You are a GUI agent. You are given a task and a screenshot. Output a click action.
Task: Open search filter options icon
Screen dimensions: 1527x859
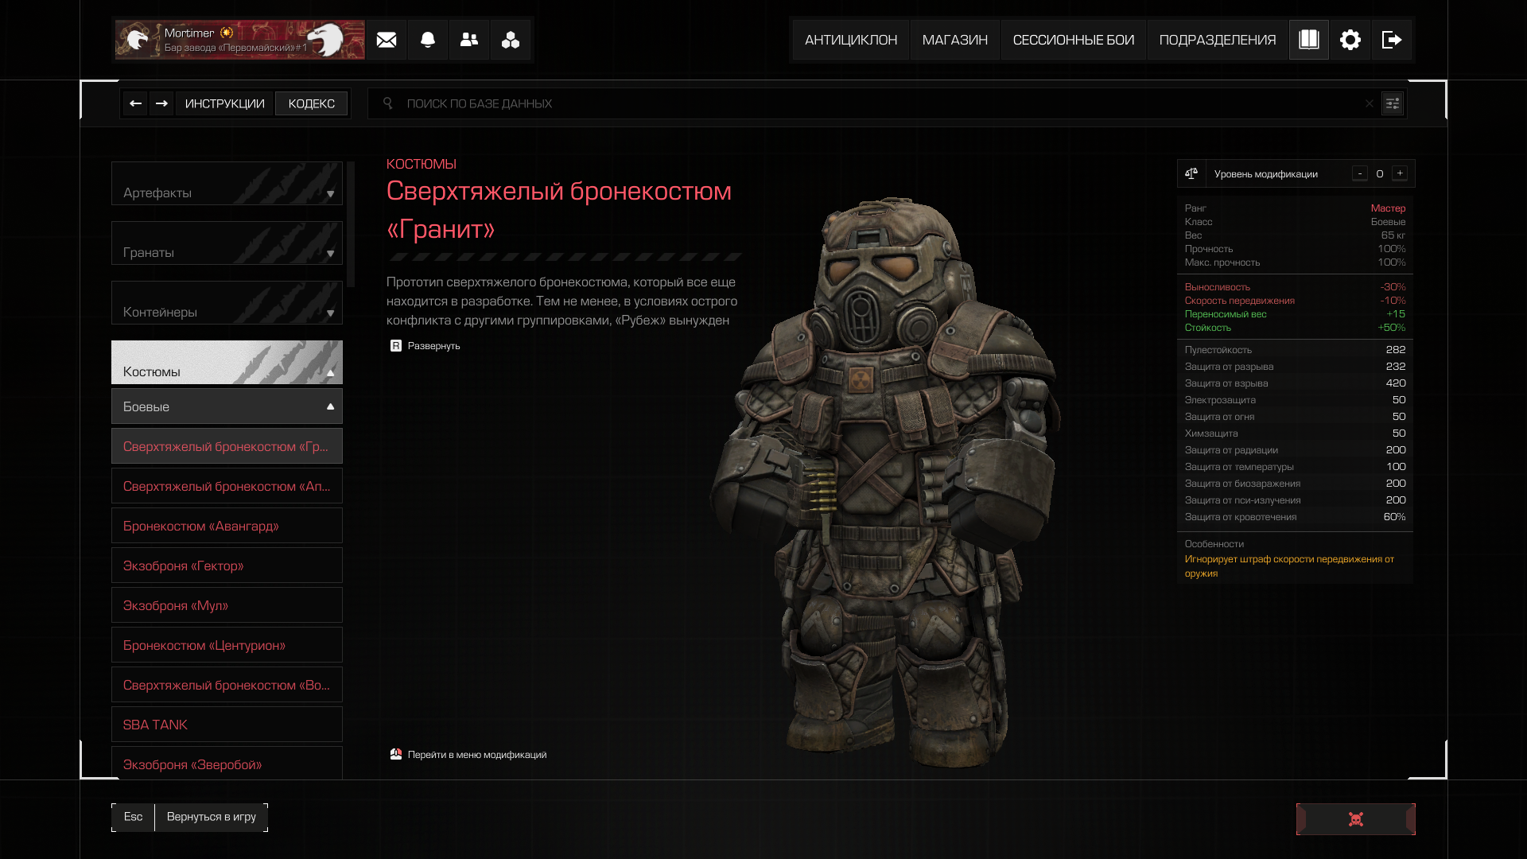click(x=1393, y=103)
